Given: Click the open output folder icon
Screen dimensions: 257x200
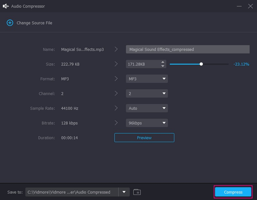Looking at the screenshot, I should [137, 192].
